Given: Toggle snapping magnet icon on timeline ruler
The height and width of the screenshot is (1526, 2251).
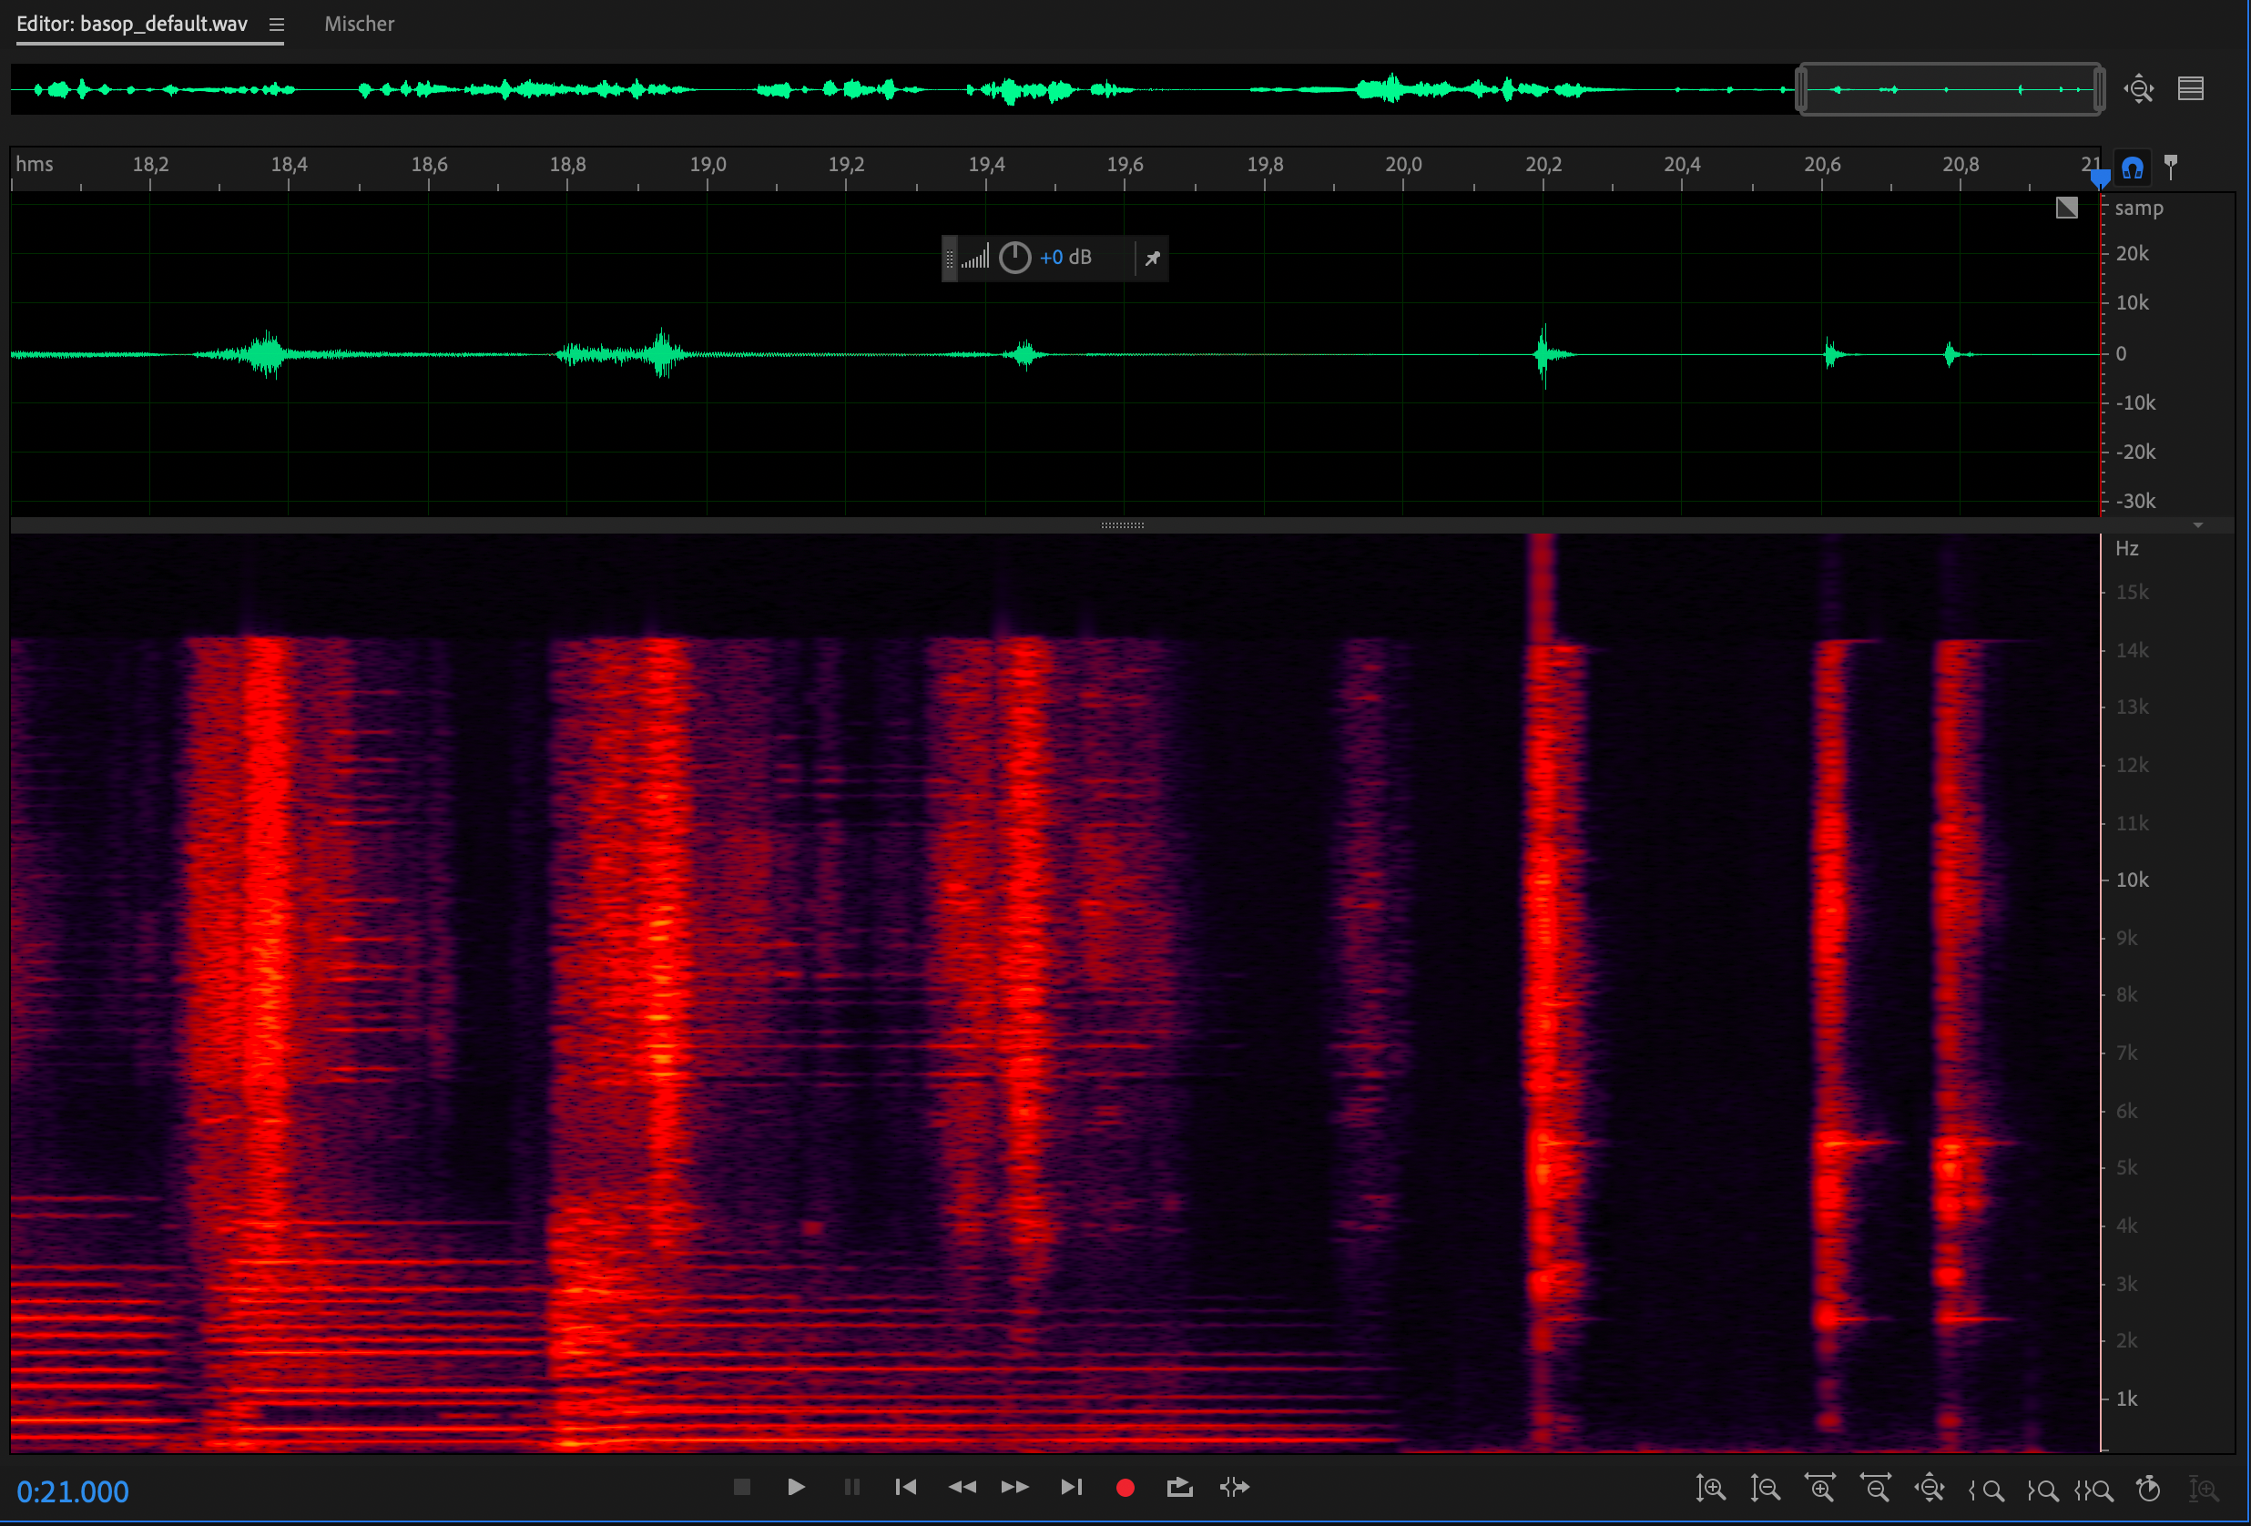Looking at the screenshot, I should click(2132, 168).
